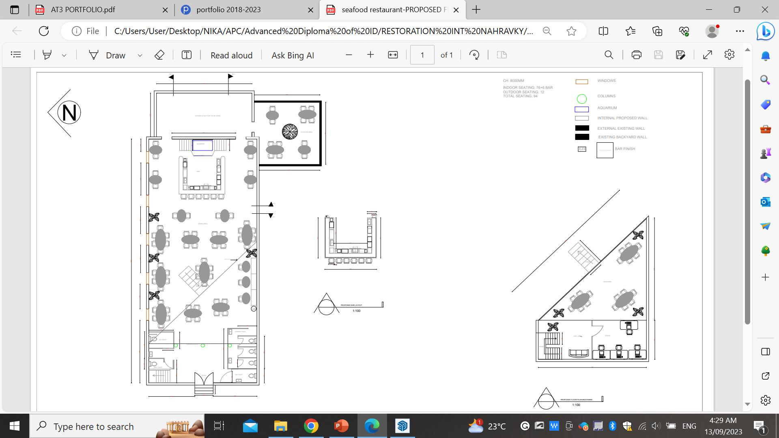The image size is (779, 438).
Task: Switch to the portfolio 2018-2023 tab
Action: point(228,10)
